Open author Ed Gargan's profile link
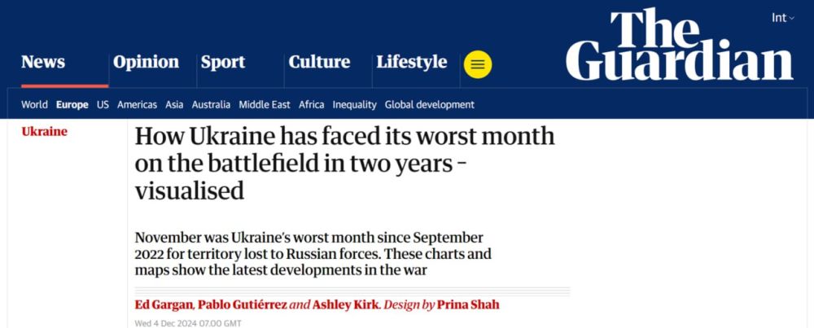This screenshot has width=814, height=328. pos(163,305)
